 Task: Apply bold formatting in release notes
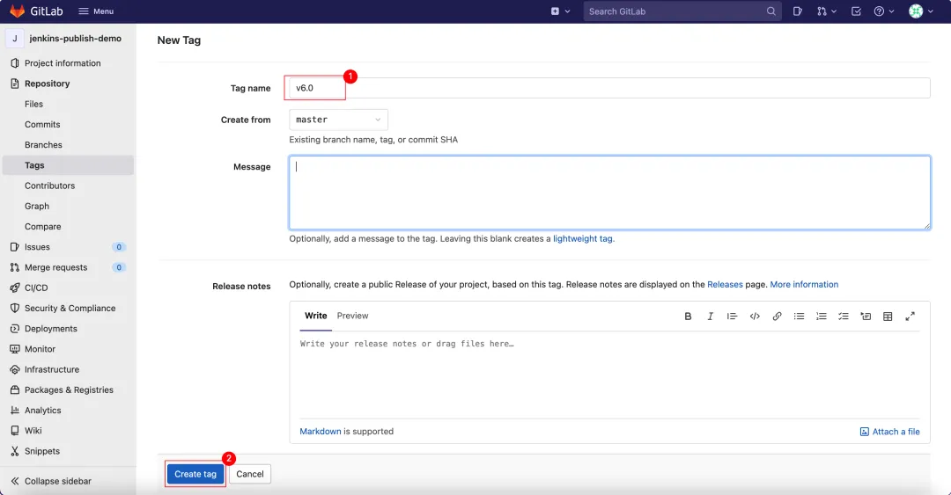(688, 317)
